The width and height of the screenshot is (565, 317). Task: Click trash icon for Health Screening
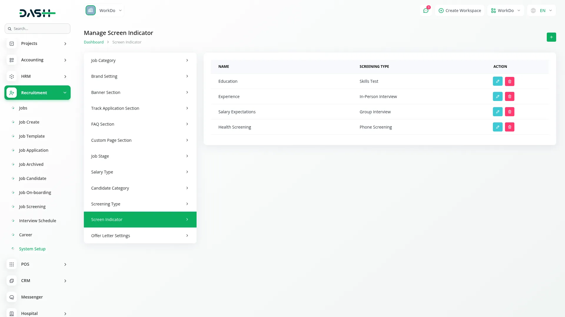(x=510, y=127)
